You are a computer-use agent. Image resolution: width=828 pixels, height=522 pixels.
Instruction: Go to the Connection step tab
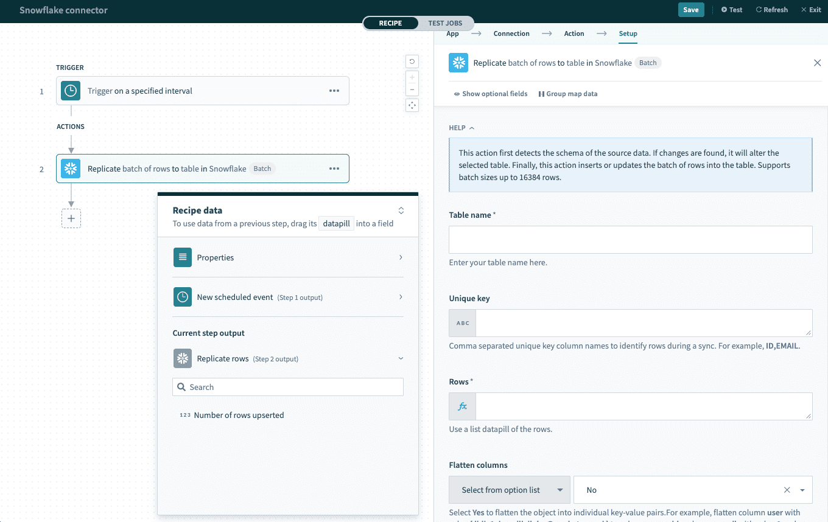pos(511,33)
